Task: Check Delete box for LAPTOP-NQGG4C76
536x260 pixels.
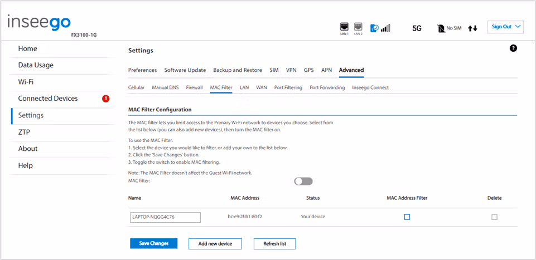Action: click(x=494, y=217)
